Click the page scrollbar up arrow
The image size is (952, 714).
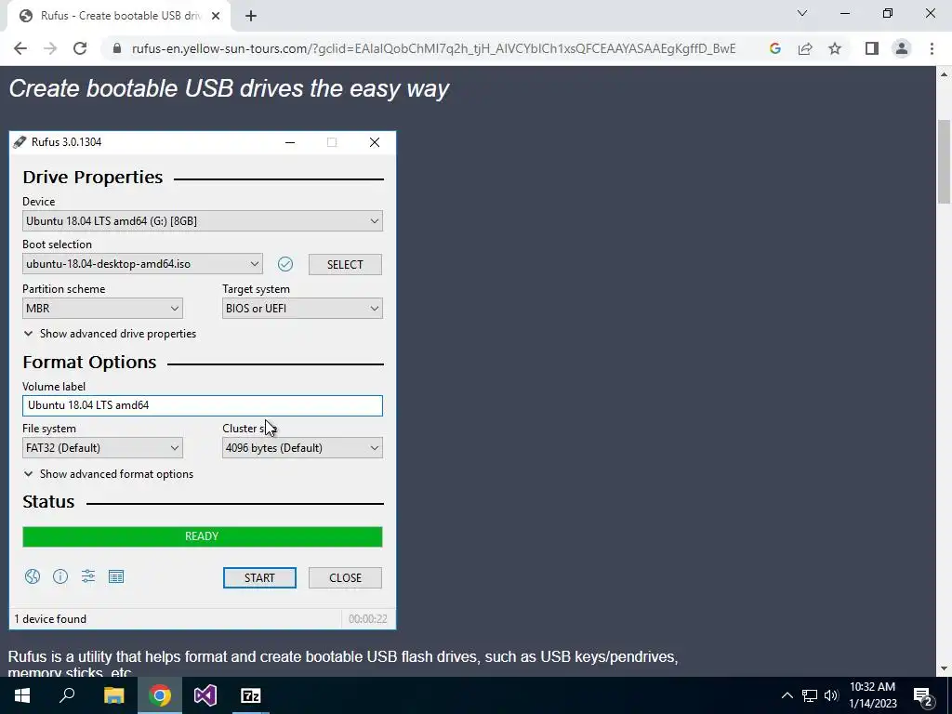[x=945, y=74]
